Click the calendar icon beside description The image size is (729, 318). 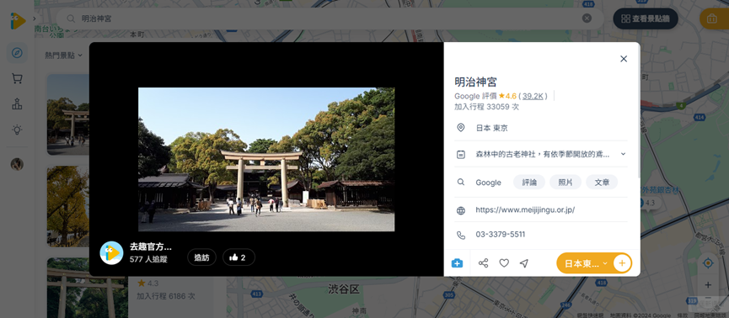point(461,155)
